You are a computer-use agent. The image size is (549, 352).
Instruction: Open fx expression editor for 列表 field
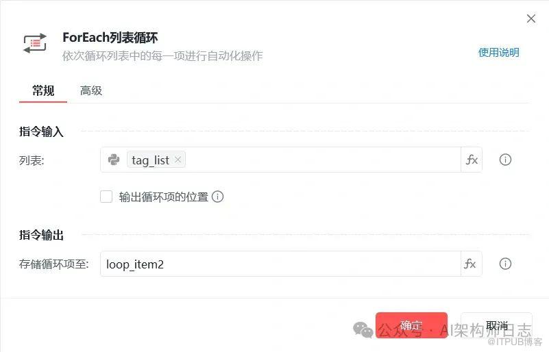(472, 160)
